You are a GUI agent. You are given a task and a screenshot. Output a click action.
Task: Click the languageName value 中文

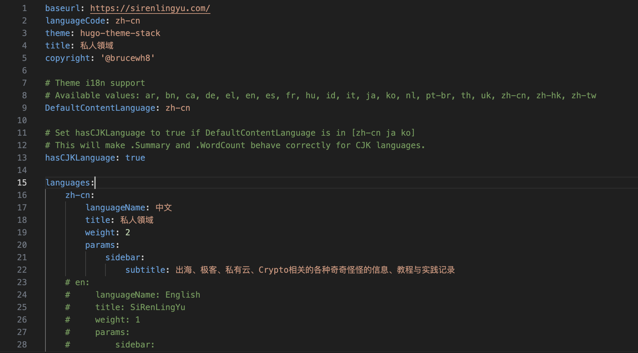[164, 208]
